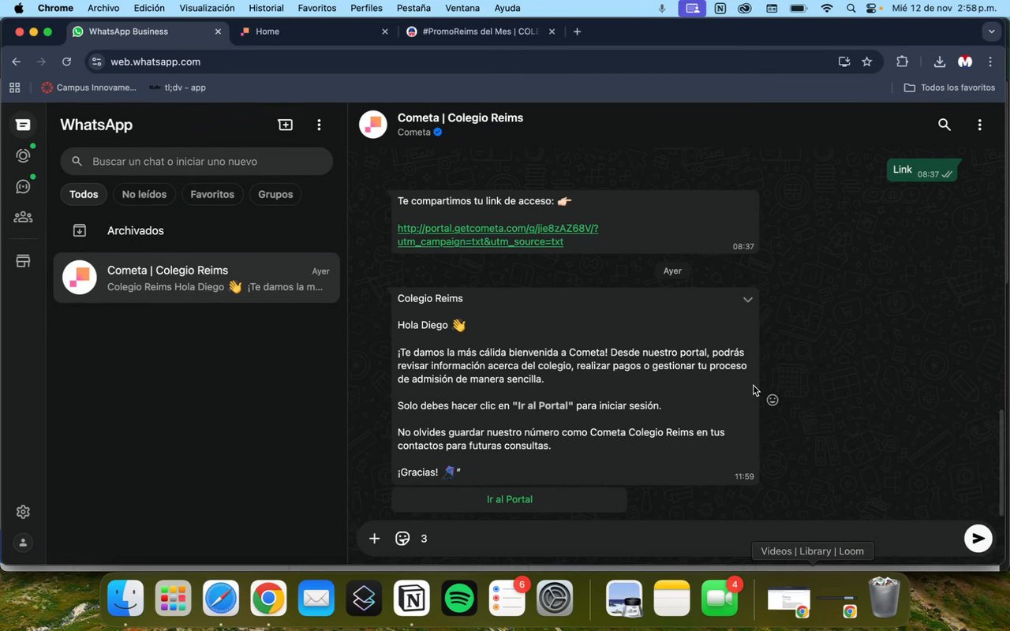
Task: Open the Chrome profile avatar icon
Action: [x=965, y=62]
